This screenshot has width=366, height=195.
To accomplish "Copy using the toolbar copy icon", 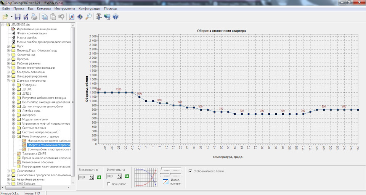I will (45, 17).
